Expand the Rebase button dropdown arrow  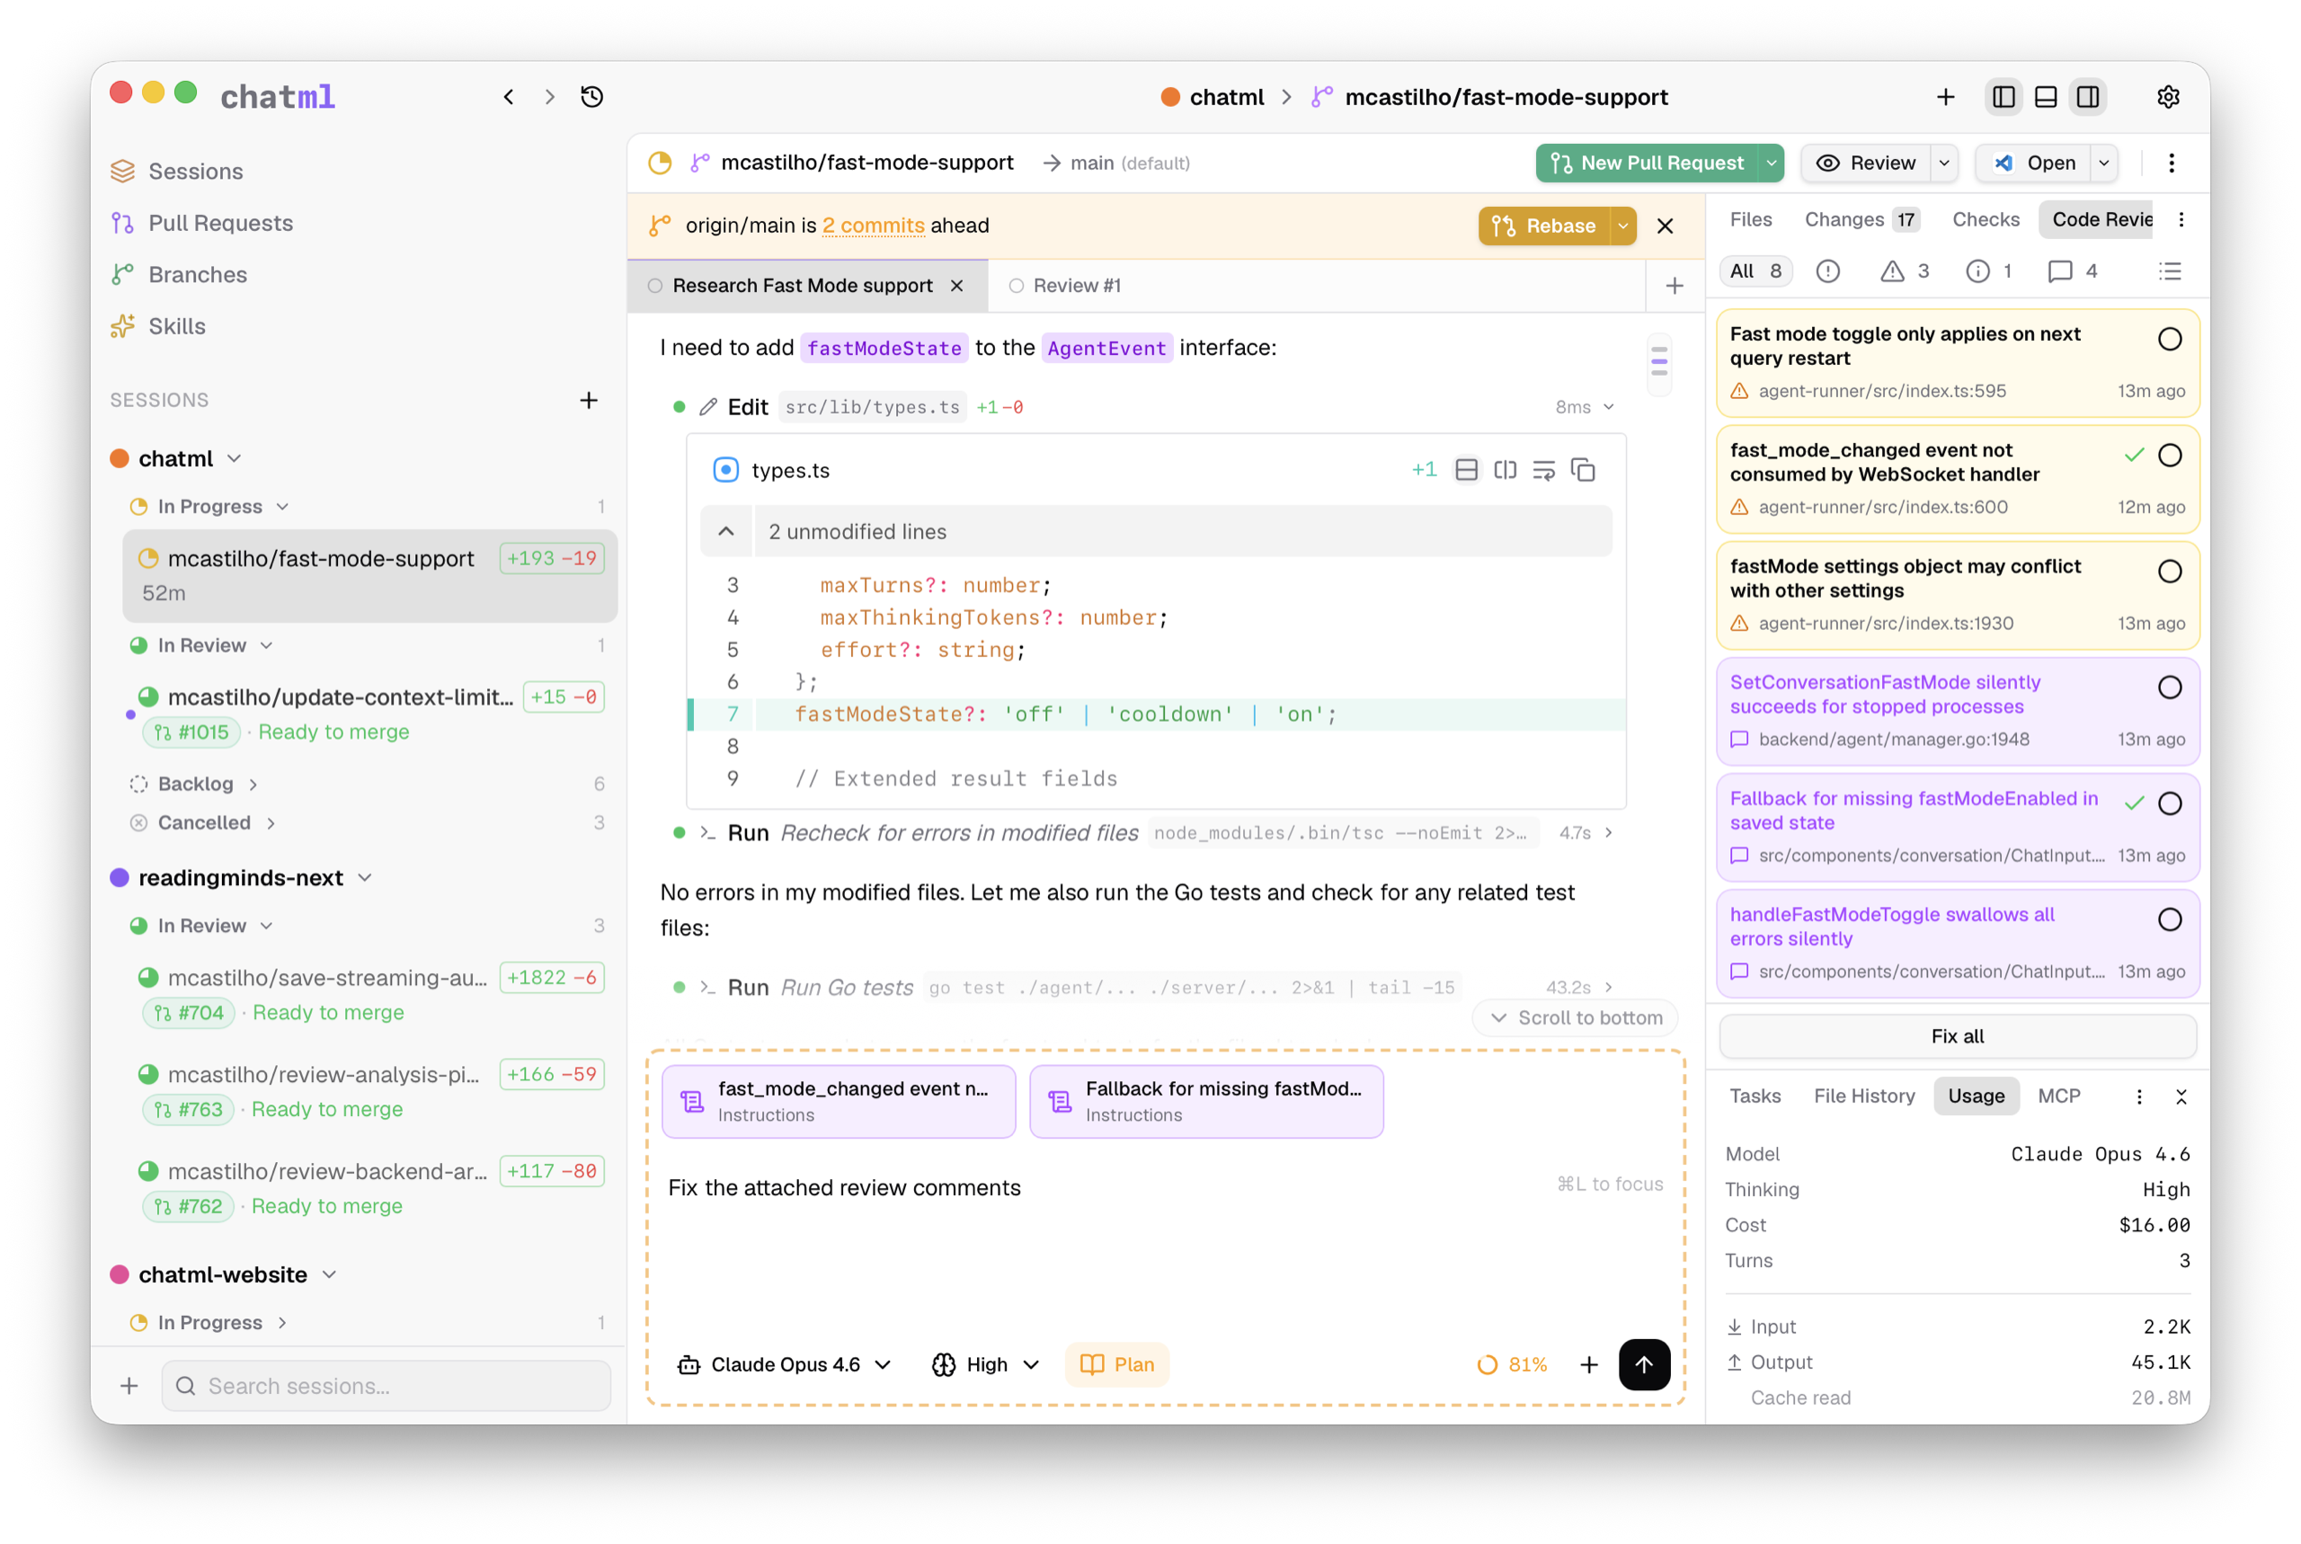click(x=1621, y=226)
